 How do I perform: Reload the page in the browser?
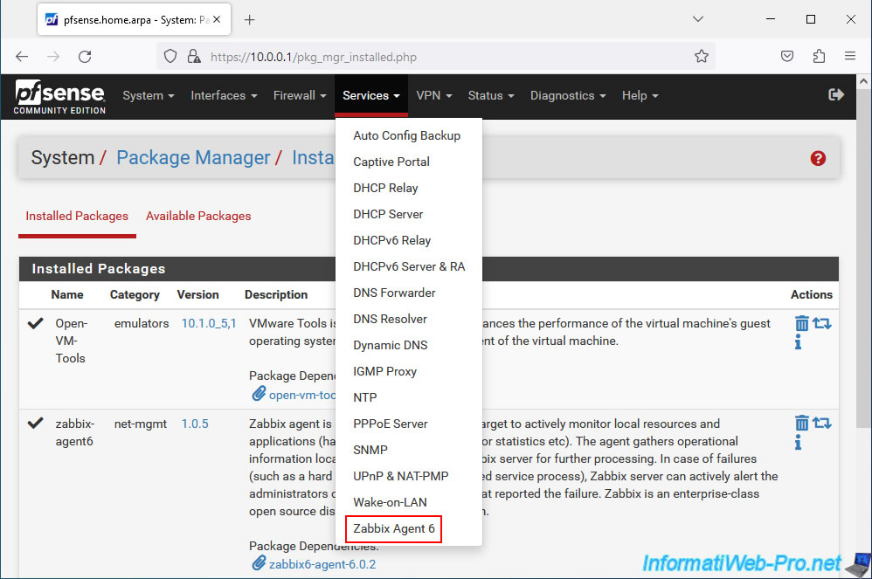tap(85, 56)
